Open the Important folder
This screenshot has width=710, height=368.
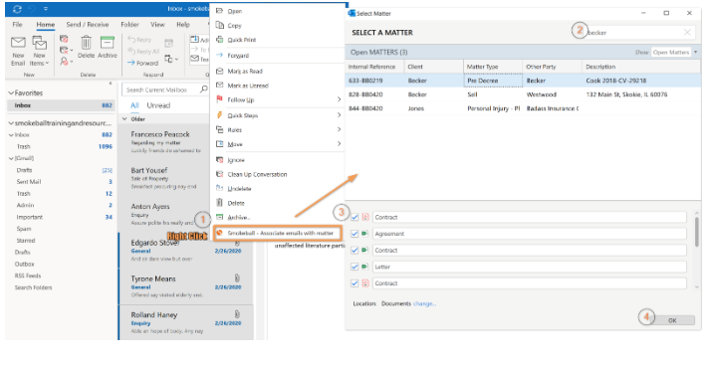coord(30,217)
